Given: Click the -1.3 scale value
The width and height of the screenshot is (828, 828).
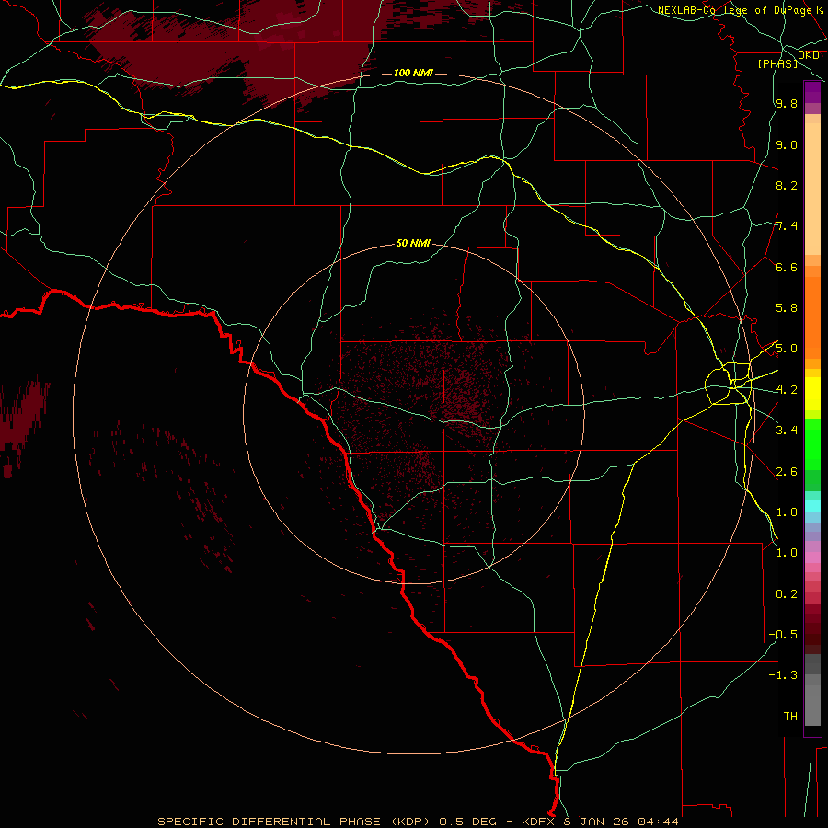Looking at the screenshot, I should tap(783, 675).
